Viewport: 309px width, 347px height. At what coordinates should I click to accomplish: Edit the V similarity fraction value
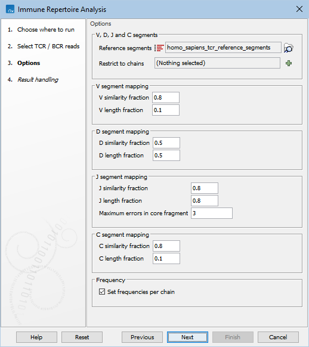click(166, 98)
